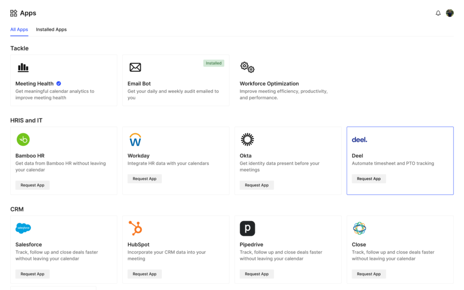Request the Okta app
The height and width of the screenshot is (290, 464).
257,185
